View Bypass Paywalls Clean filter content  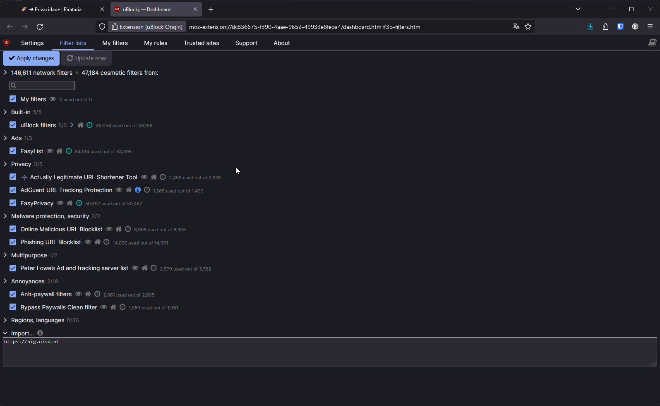coord(104,307)
